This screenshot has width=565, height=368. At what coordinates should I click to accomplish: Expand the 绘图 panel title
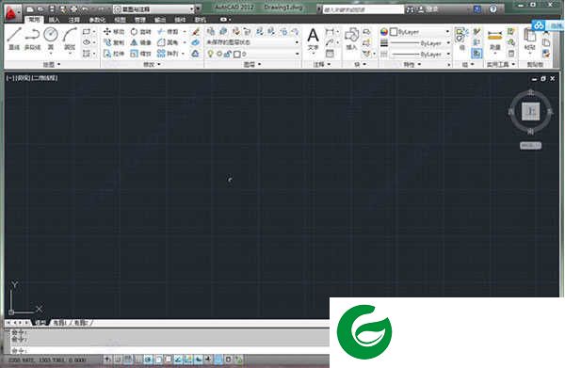(x=52, y=64)
